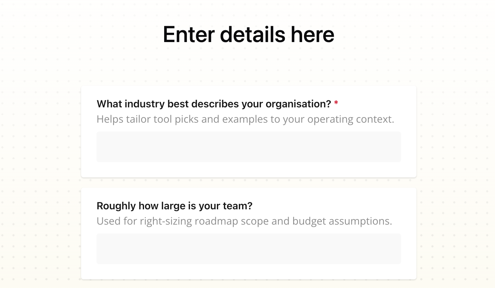Viewport: 495px width, 288px height.
Task: Click the word "organisation?" in the first question
Action: click(298, 104)
